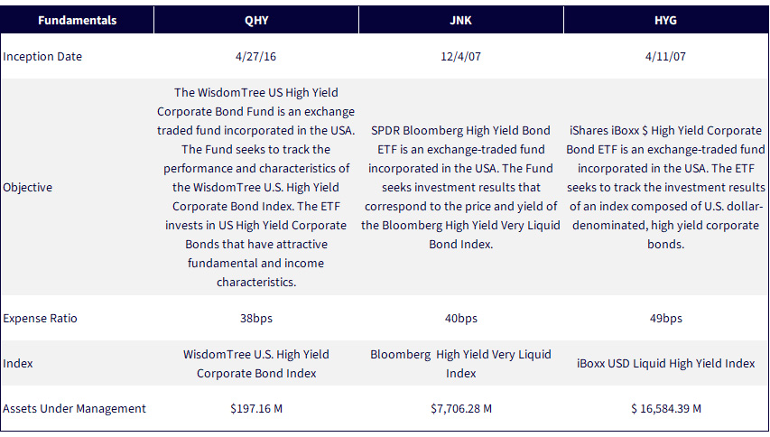Image resolution: width=770 pixels, height=437 pixels.
Task: Click the 38bps expense ratio cell
Action: coord(256,318)
